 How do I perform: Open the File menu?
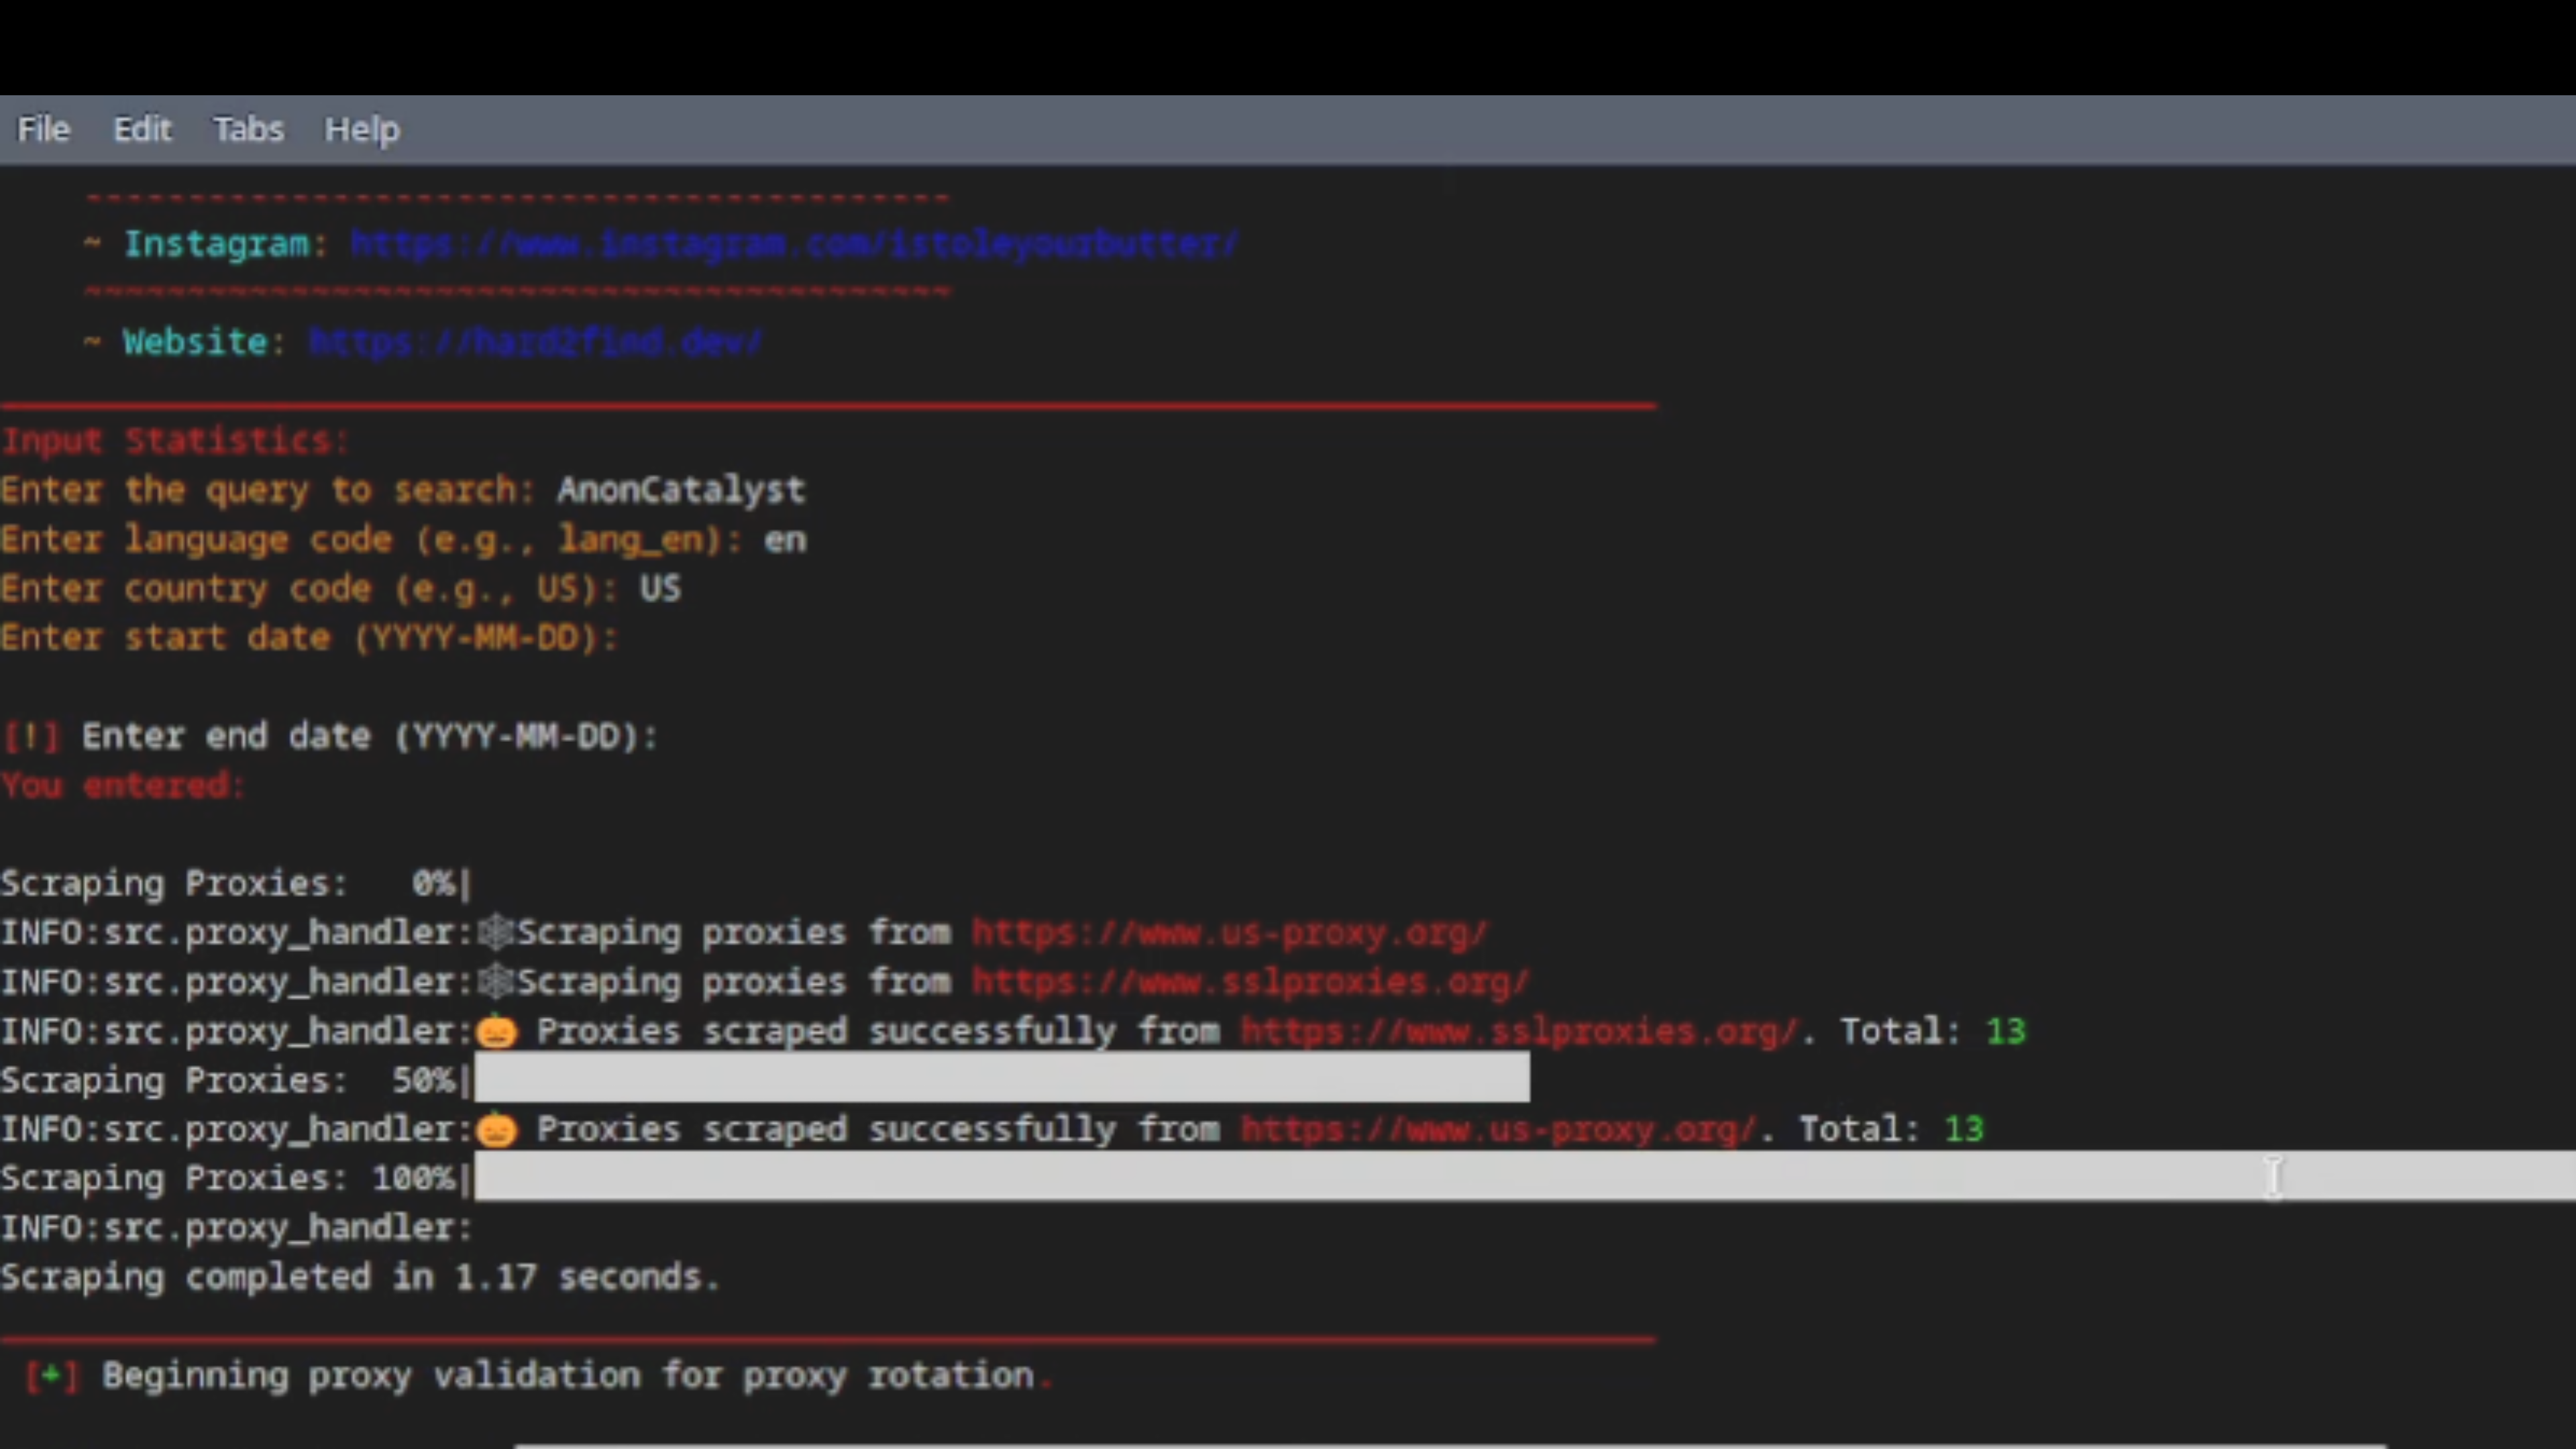[42, 129]
